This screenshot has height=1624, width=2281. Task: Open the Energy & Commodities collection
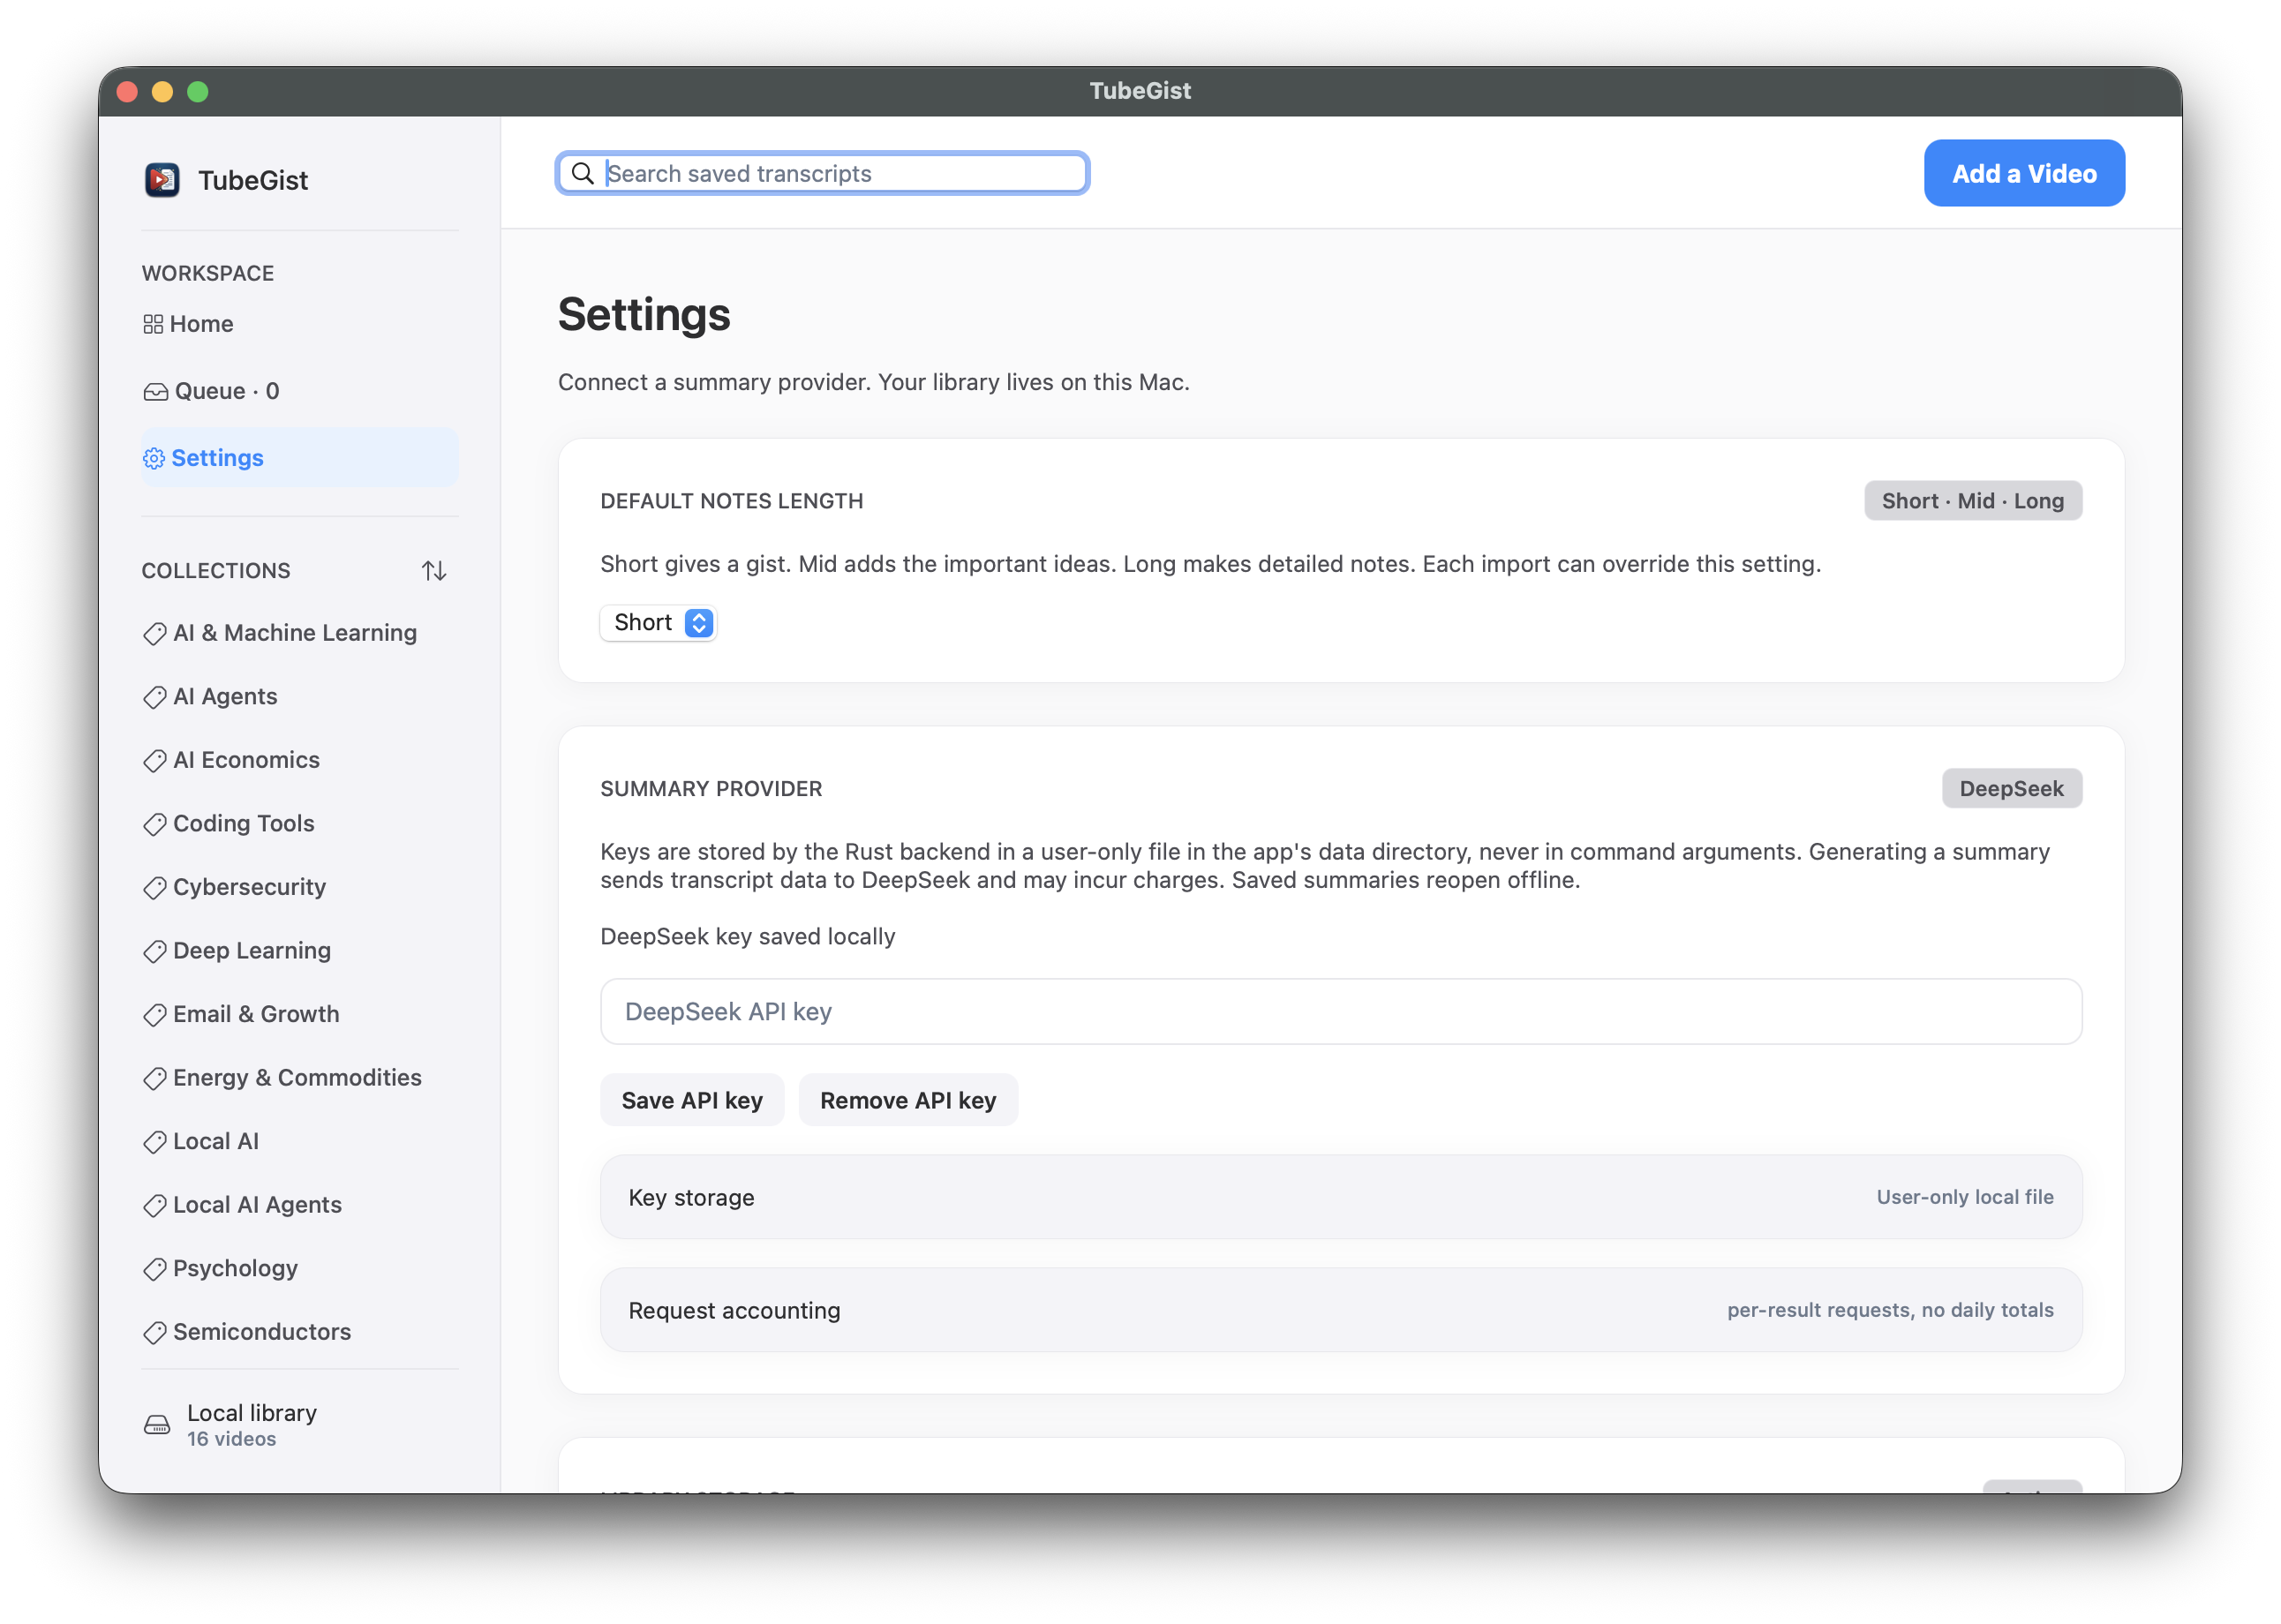coord(300,1078)
